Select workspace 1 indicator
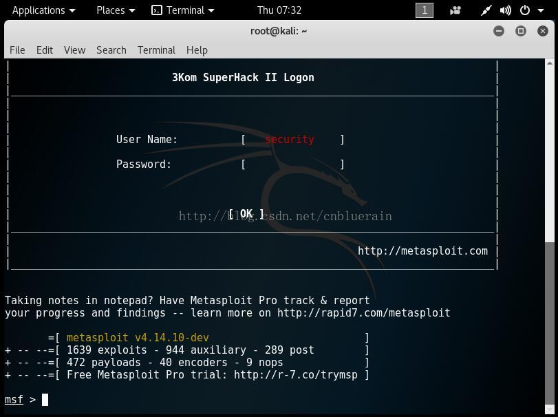Screen dimensions: 558x417 click(425, 10)
